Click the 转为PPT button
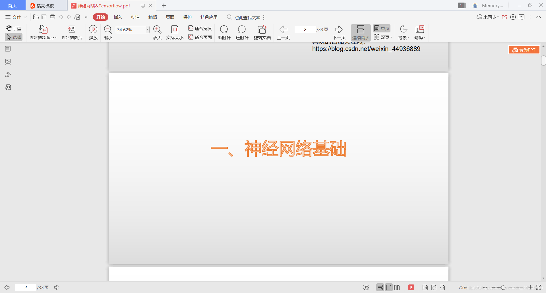This screenshot has height=293, width=546. pos(524,50)
